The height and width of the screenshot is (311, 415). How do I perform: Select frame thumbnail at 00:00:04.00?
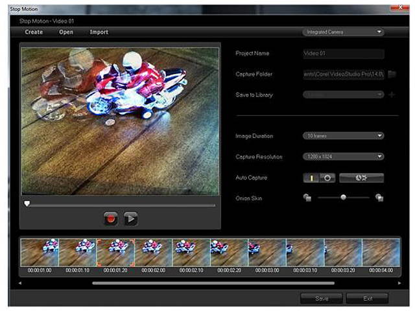[381, 253]
